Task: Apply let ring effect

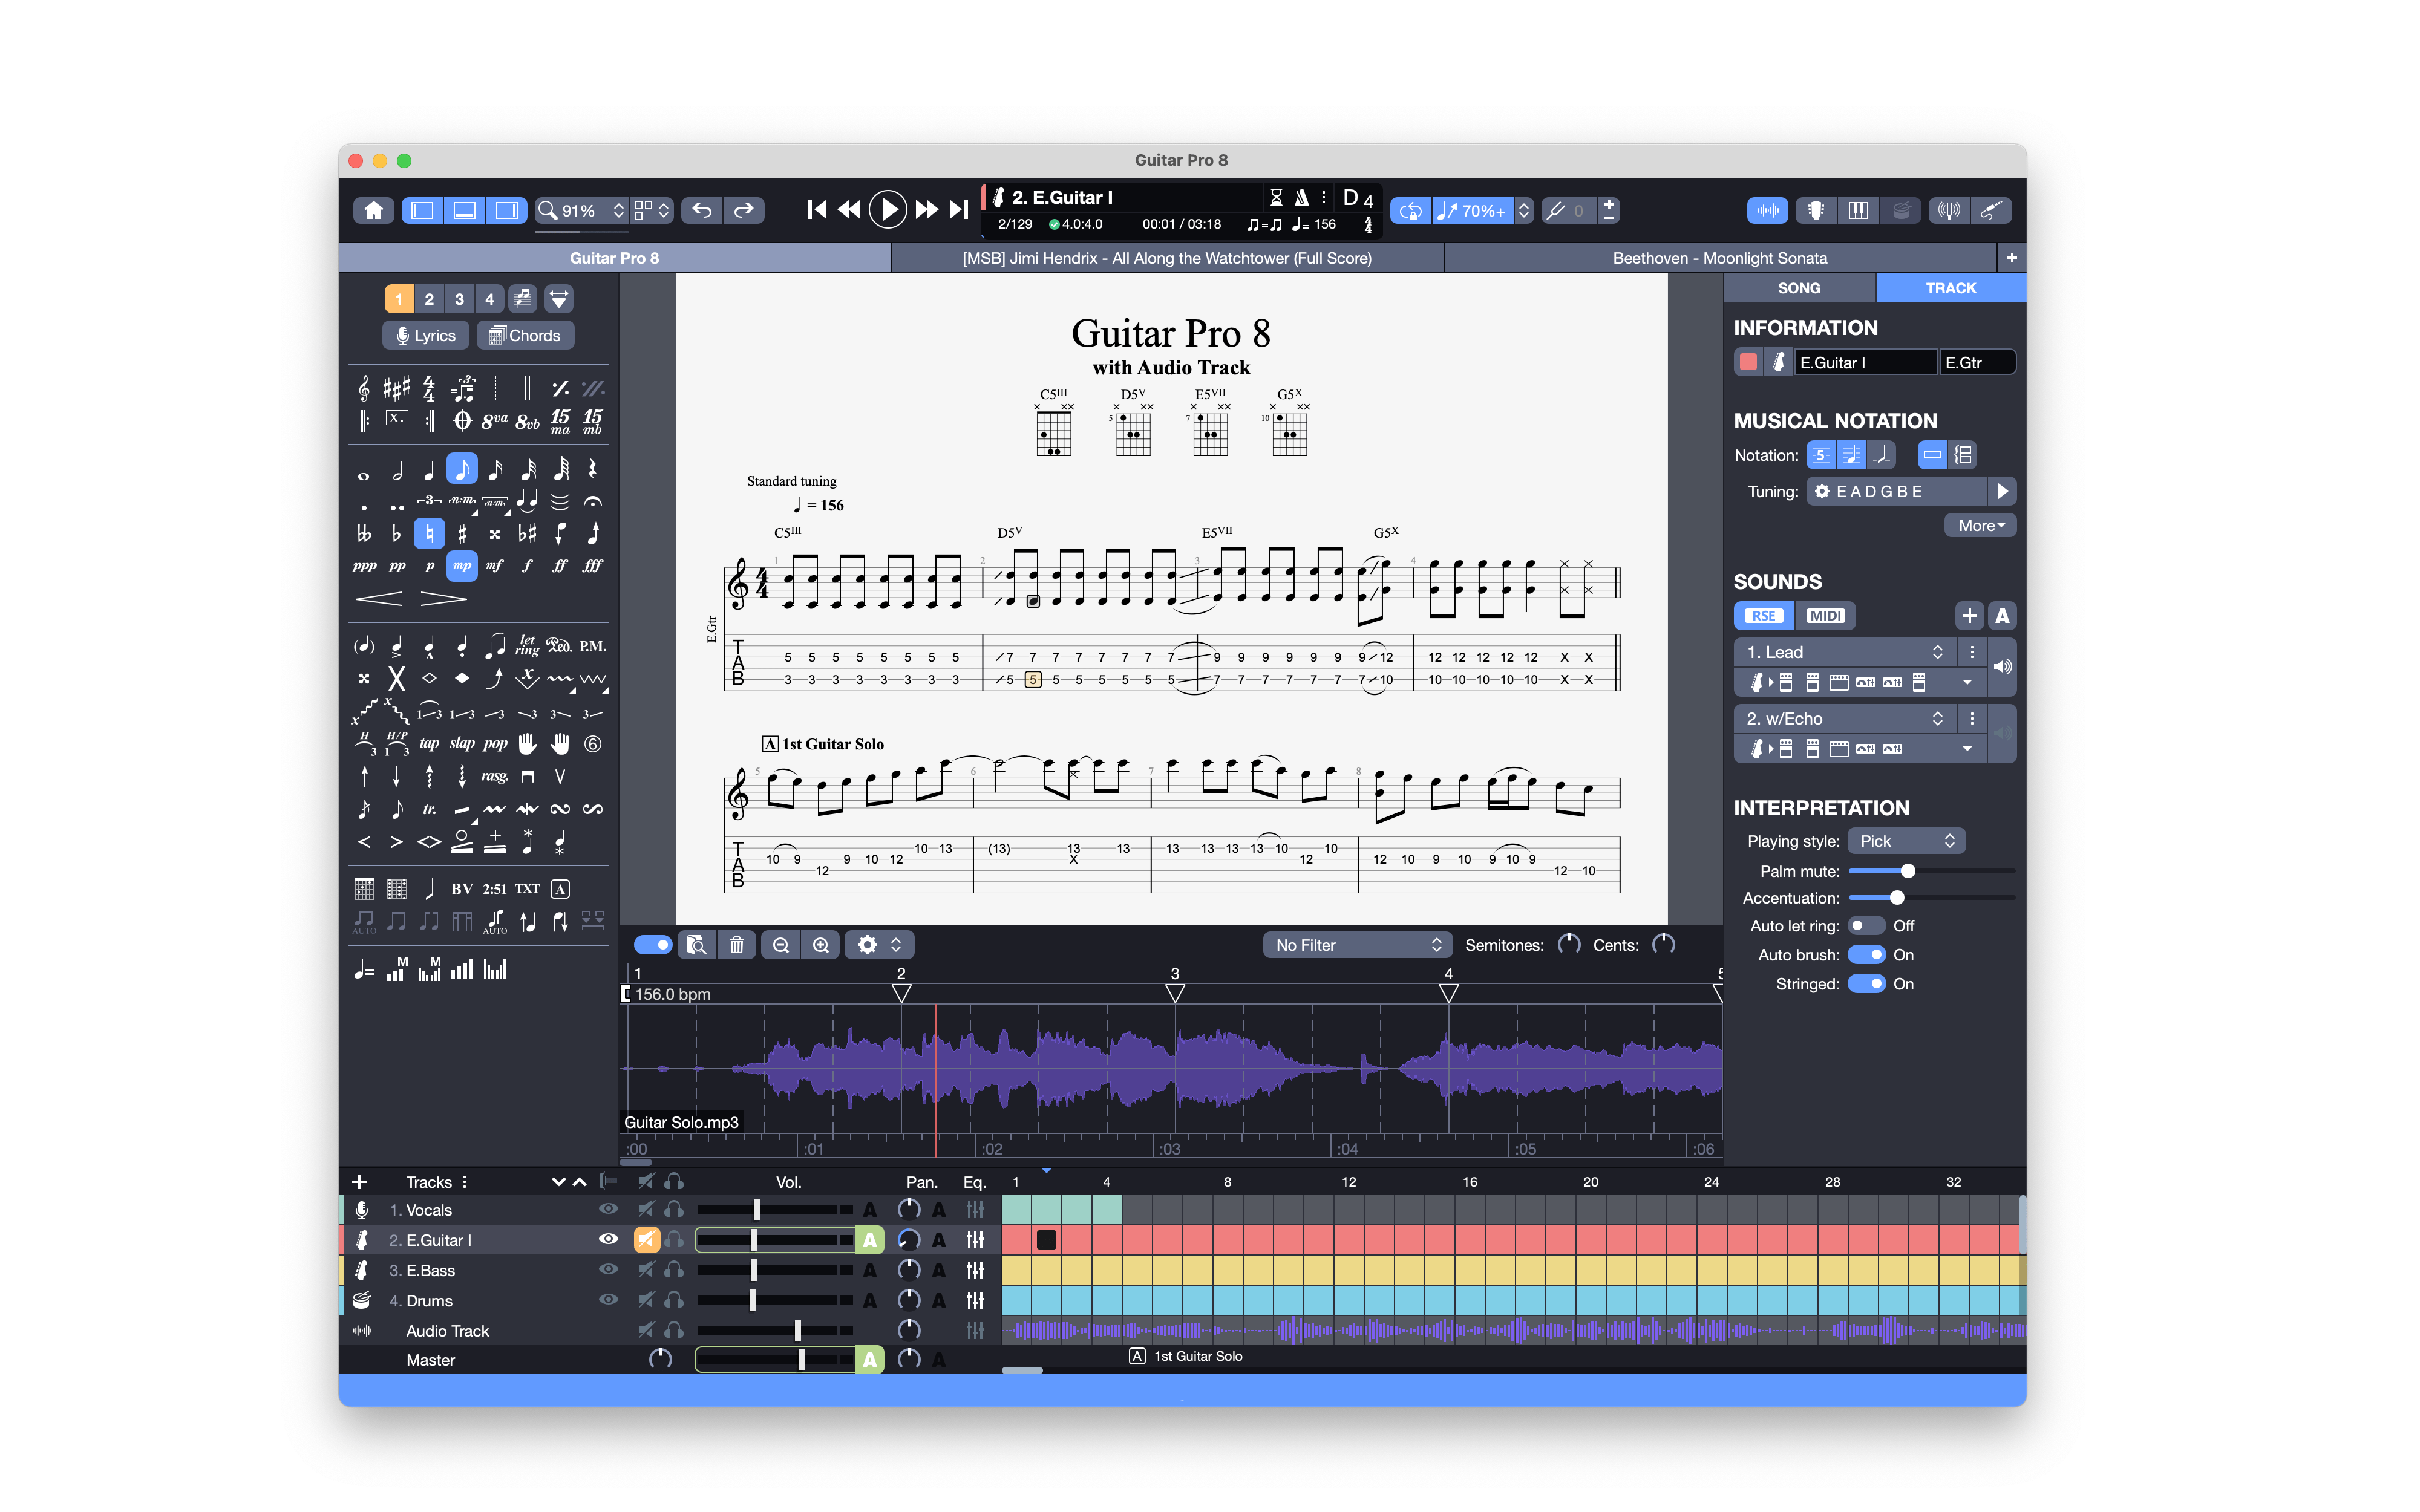Action: pos(527,646)
